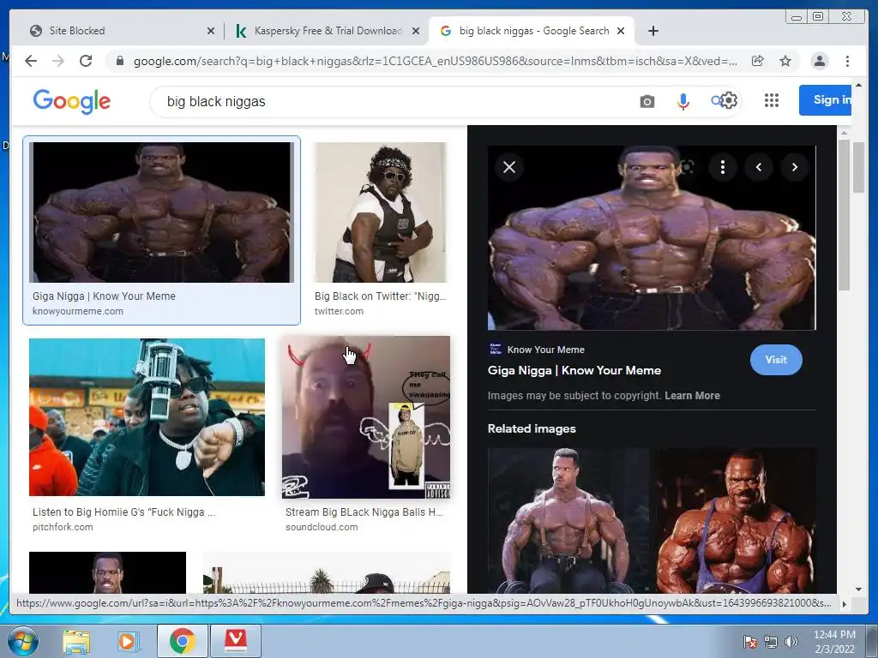
Task: Start voice search with microphone icon
Action: tap(683, 102)
